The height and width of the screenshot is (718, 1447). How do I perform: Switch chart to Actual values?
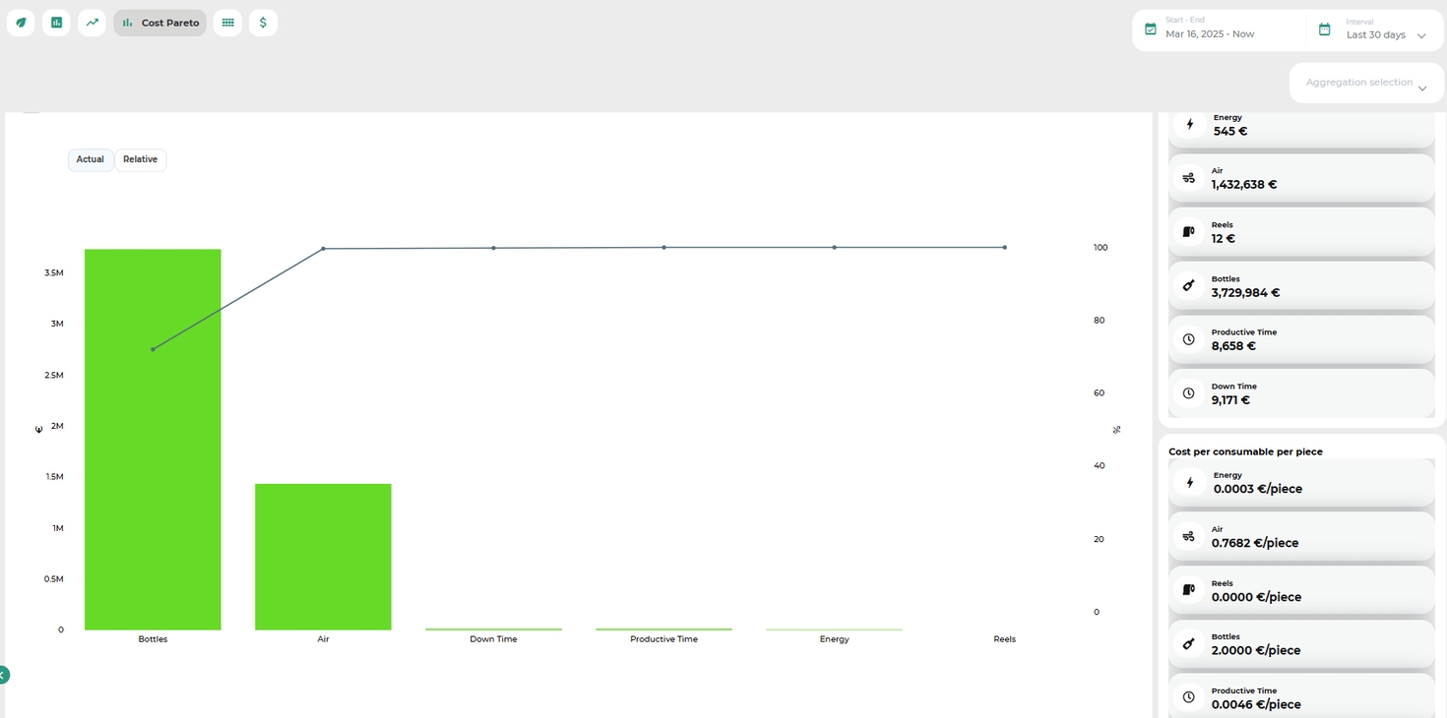coord(91,159)
